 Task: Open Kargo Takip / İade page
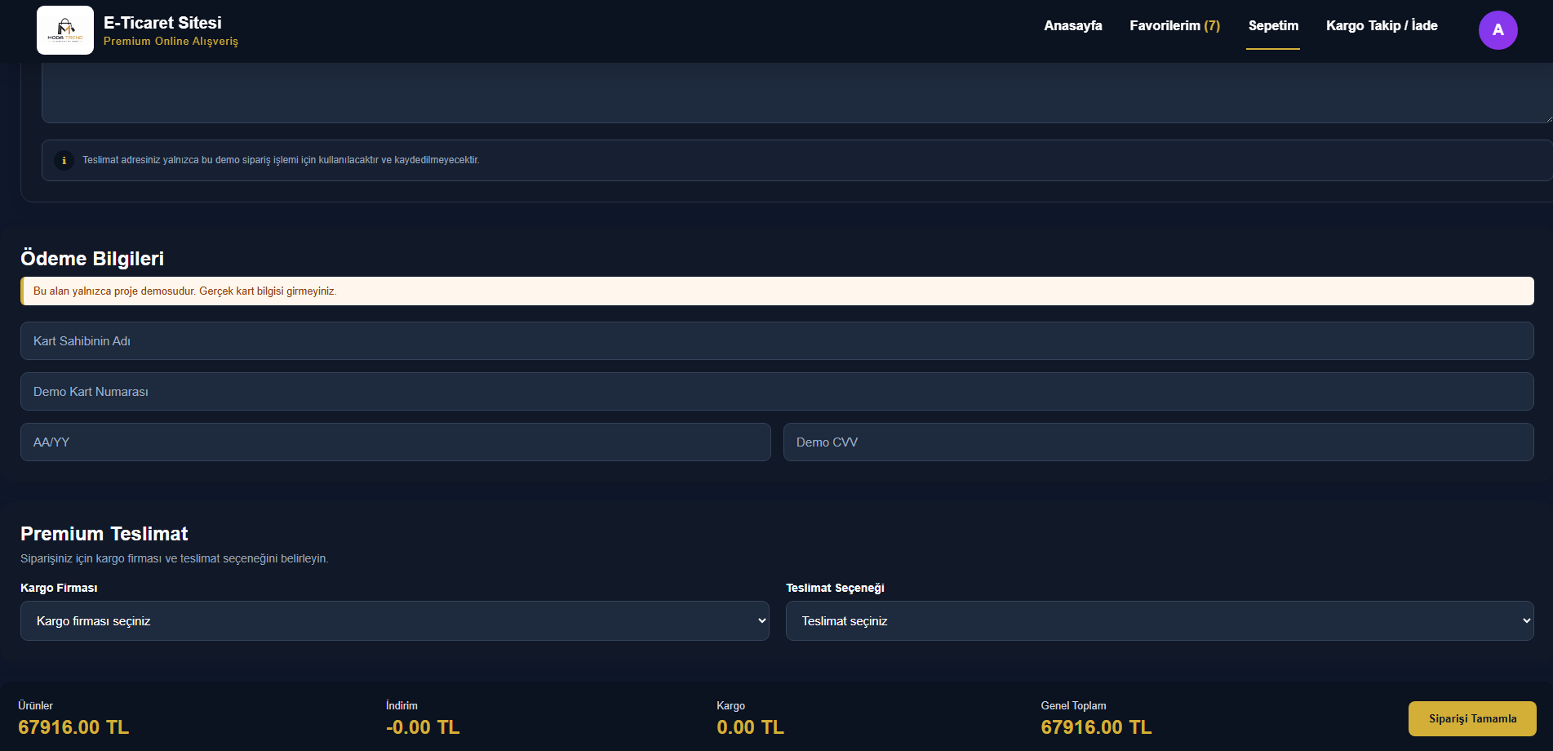[x=1382, y=25]
